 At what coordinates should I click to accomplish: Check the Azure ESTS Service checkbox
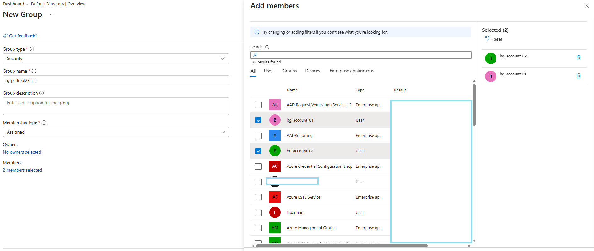(258, 197)
